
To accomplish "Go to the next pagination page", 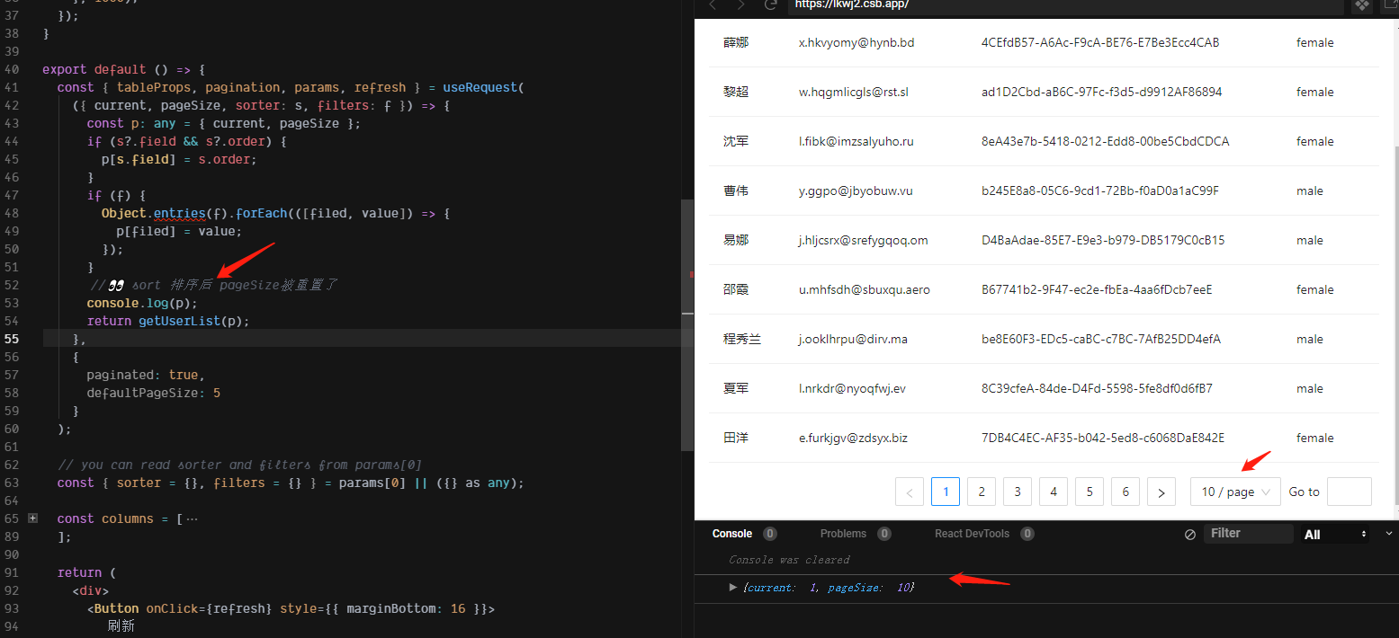I will (1161, 492).
